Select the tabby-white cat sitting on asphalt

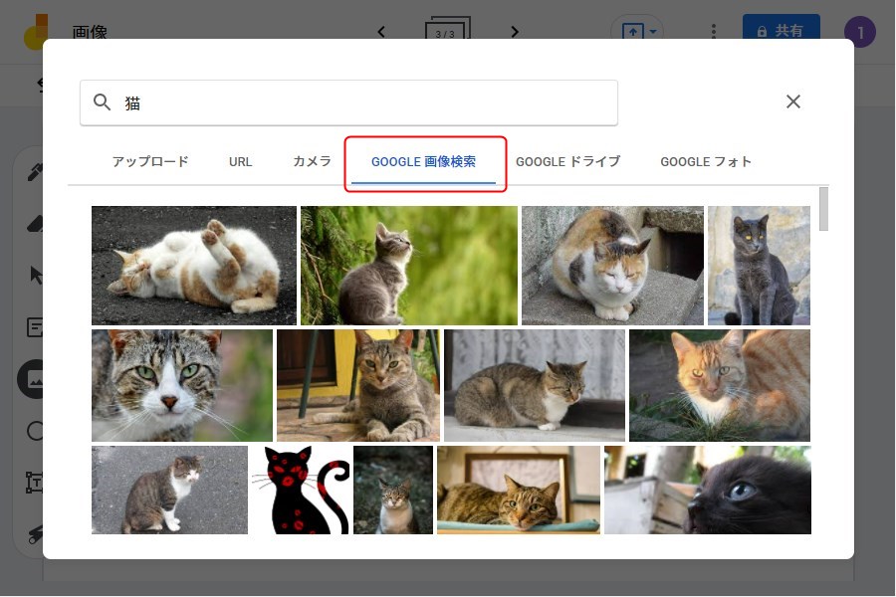tap(169, 491)
